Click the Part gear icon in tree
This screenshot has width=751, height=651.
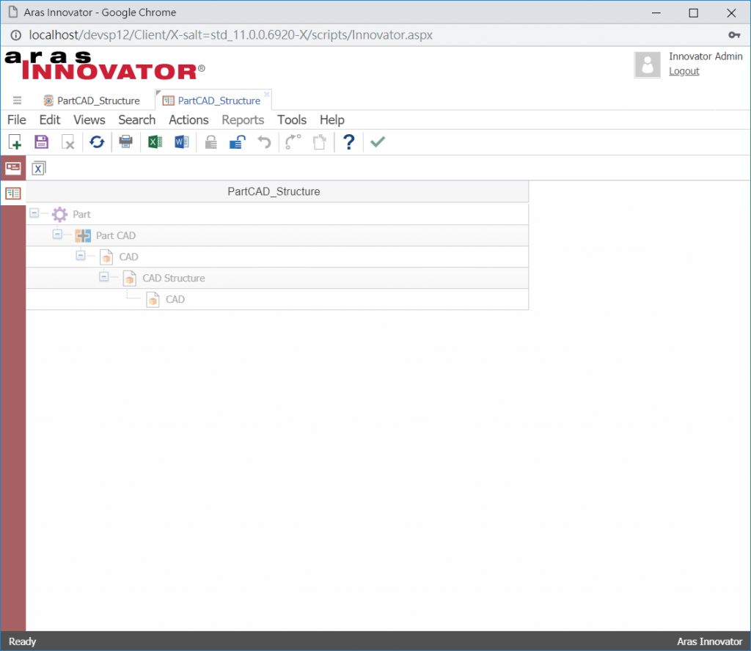[x=60, y=215]
